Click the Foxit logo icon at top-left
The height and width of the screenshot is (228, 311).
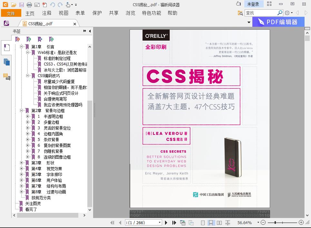5,5
